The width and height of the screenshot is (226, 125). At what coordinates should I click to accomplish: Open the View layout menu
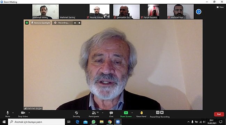click(220, 7)
